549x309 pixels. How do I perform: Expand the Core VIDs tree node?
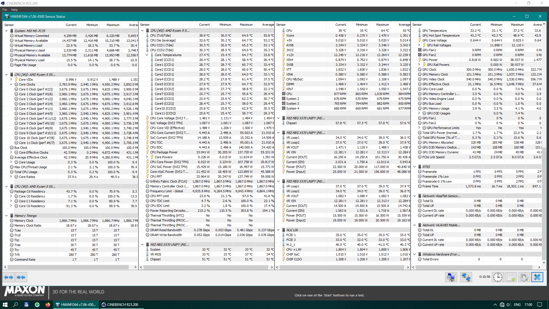point(11,80)
